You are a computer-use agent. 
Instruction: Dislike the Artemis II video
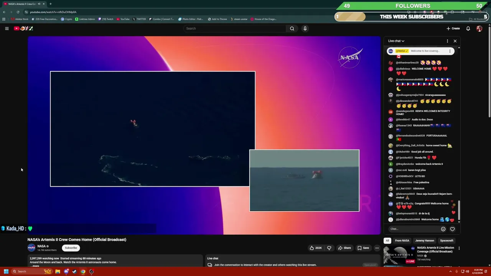329,248
